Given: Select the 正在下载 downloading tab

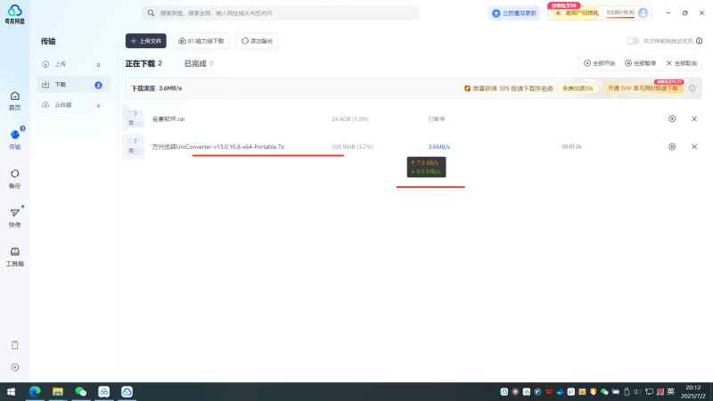Looking at the screenshot, I should point(143,63).
